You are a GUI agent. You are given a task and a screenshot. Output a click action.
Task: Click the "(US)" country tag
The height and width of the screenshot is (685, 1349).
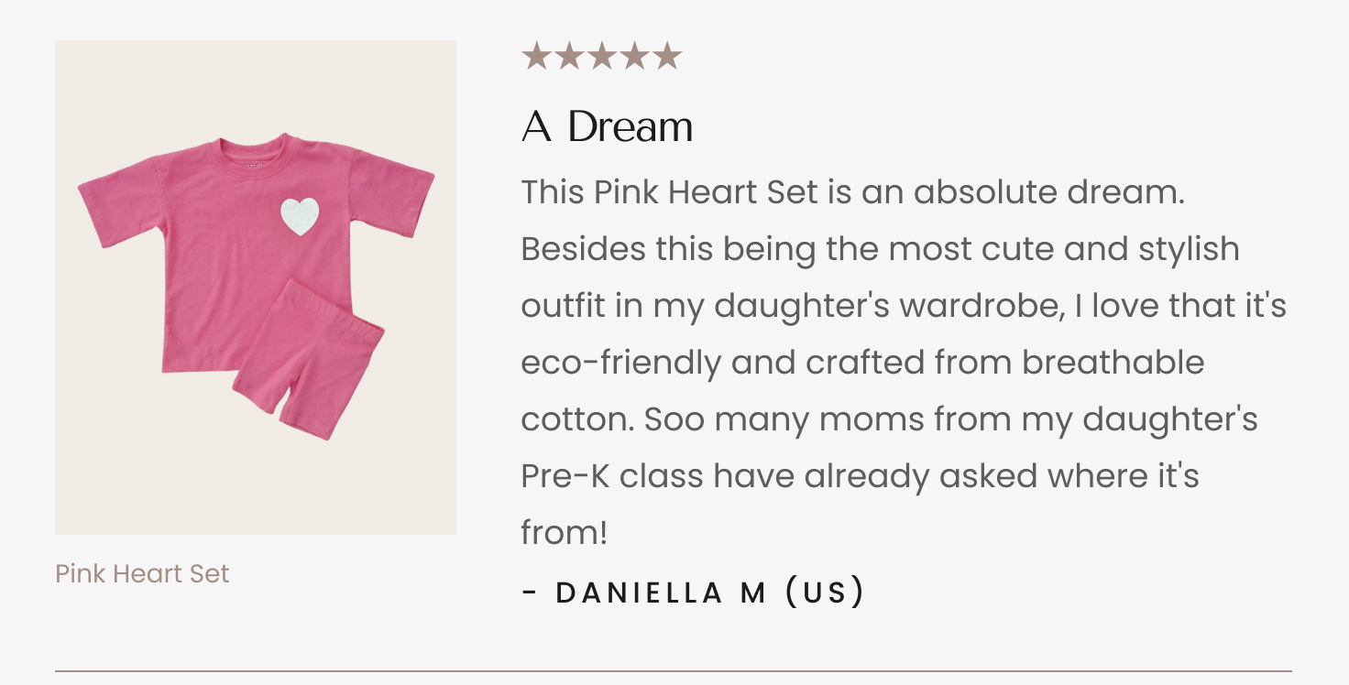point(825,593)
